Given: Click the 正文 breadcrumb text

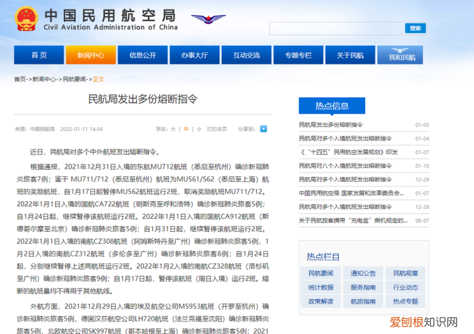Looking at the screenshot, I should pyautogui.click(x=99, y=79).
